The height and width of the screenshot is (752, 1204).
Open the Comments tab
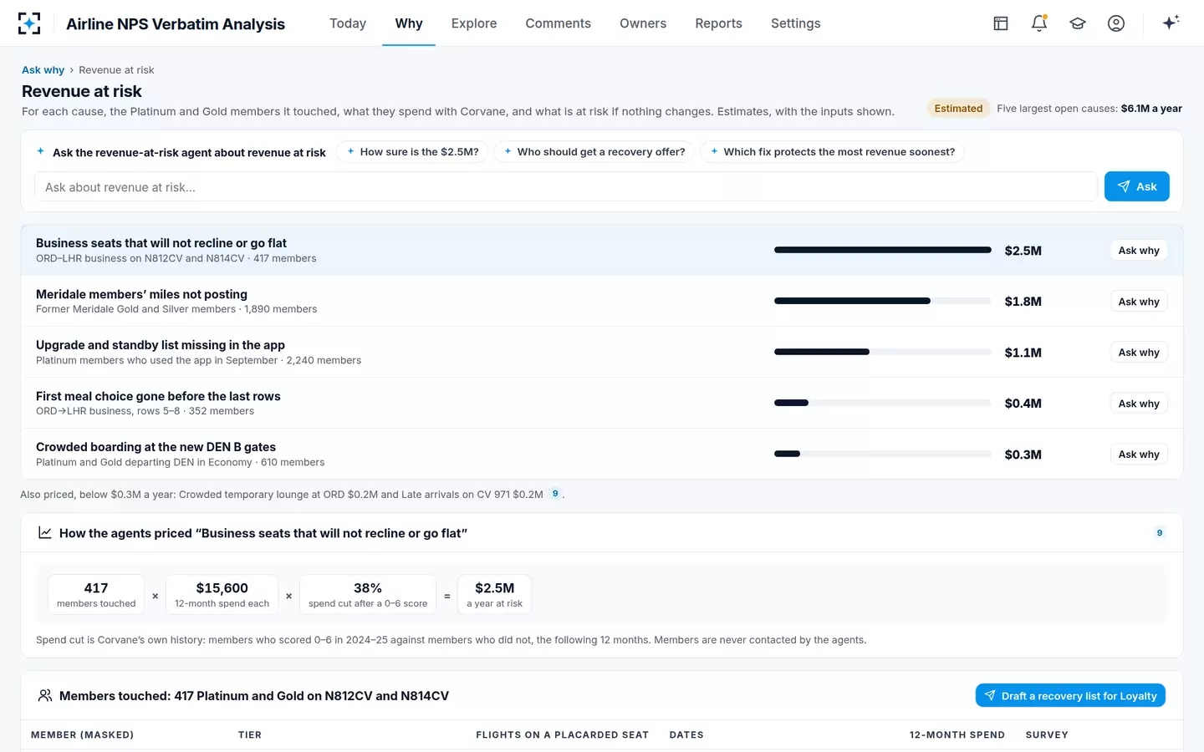tap(558, 23)
